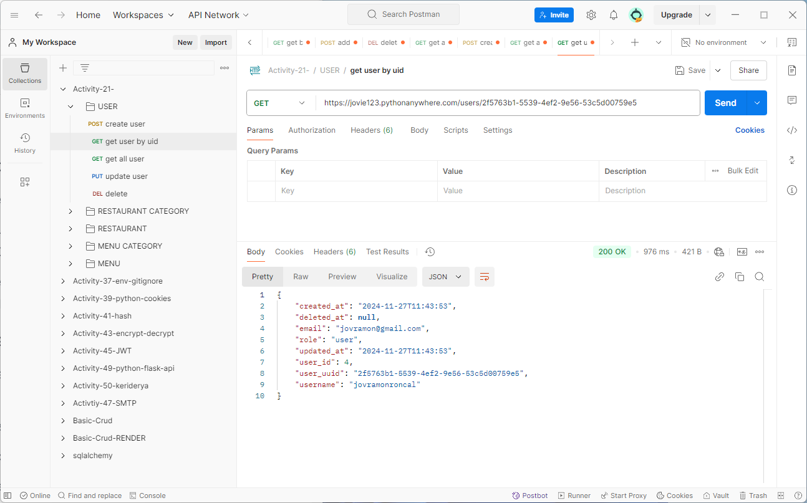This screenshot has height=503, width=807.
Task: Open the History sidebar panel
Action: [25, 143]
